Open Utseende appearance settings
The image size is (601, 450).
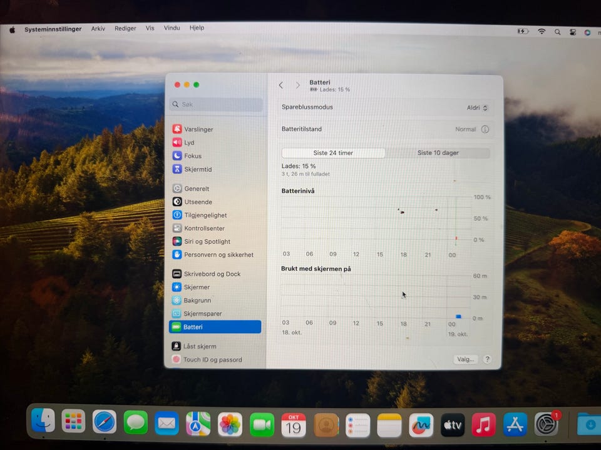(x=192, y=202)
